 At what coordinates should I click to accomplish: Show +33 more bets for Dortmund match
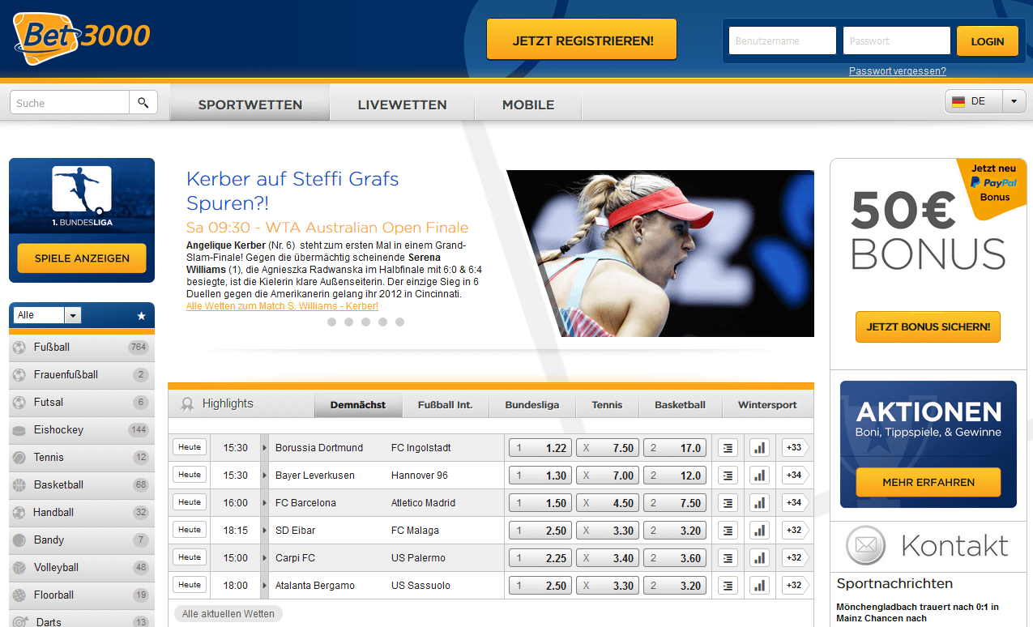[x=795, y=447]
